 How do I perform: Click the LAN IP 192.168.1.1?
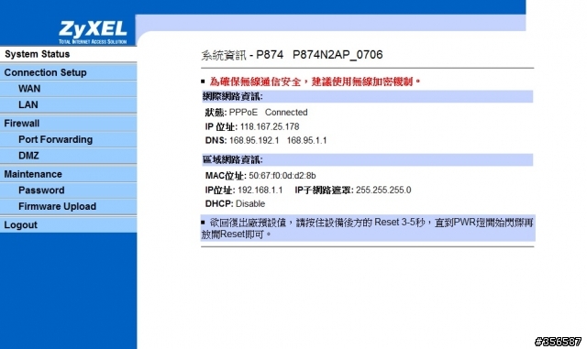pos(260,190)
